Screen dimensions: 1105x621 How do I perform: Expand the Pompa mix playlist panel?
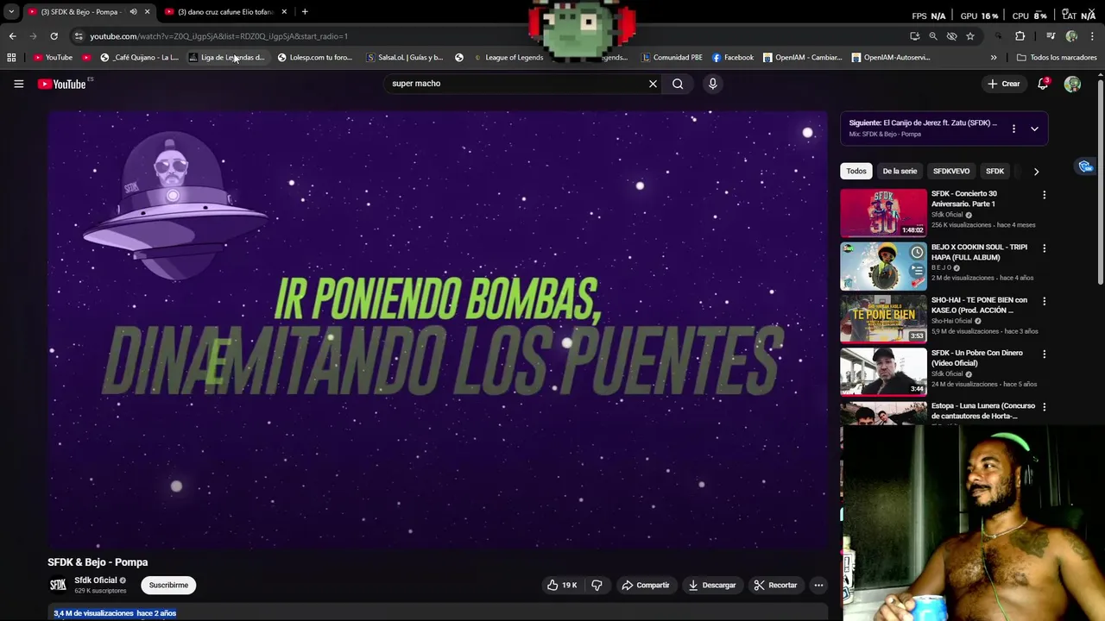1034,129
